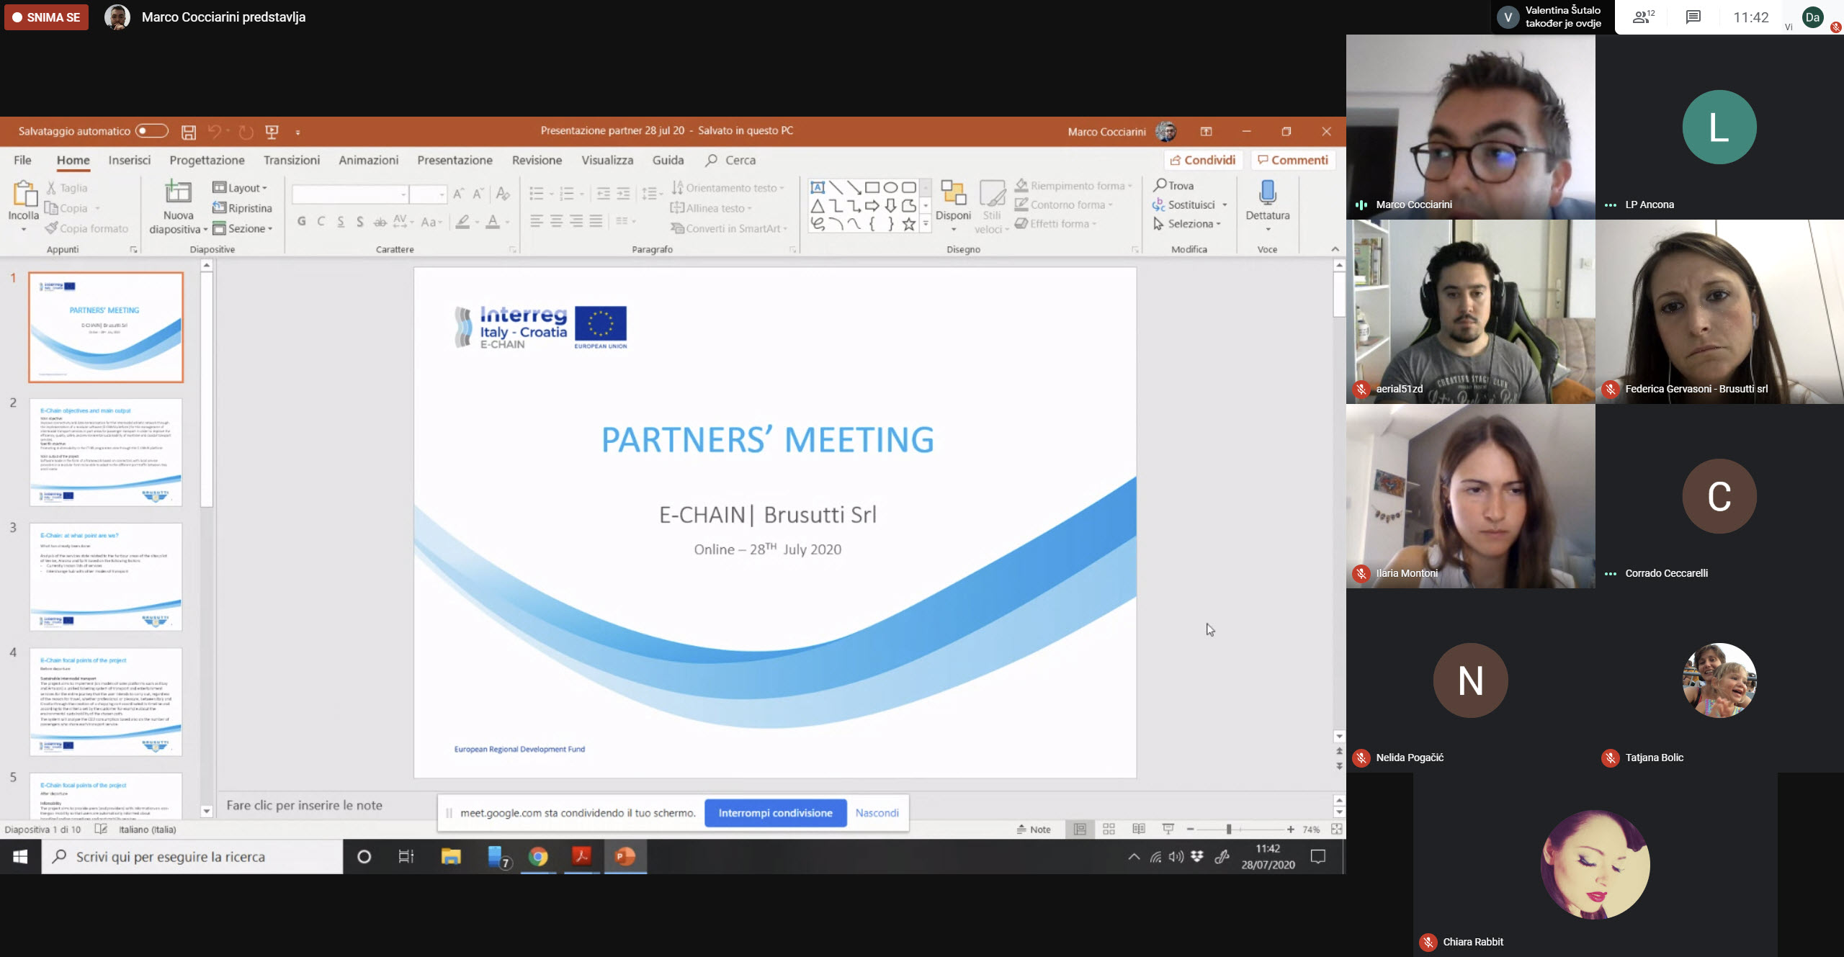Click the Condividi button

tap(1203, 160)
